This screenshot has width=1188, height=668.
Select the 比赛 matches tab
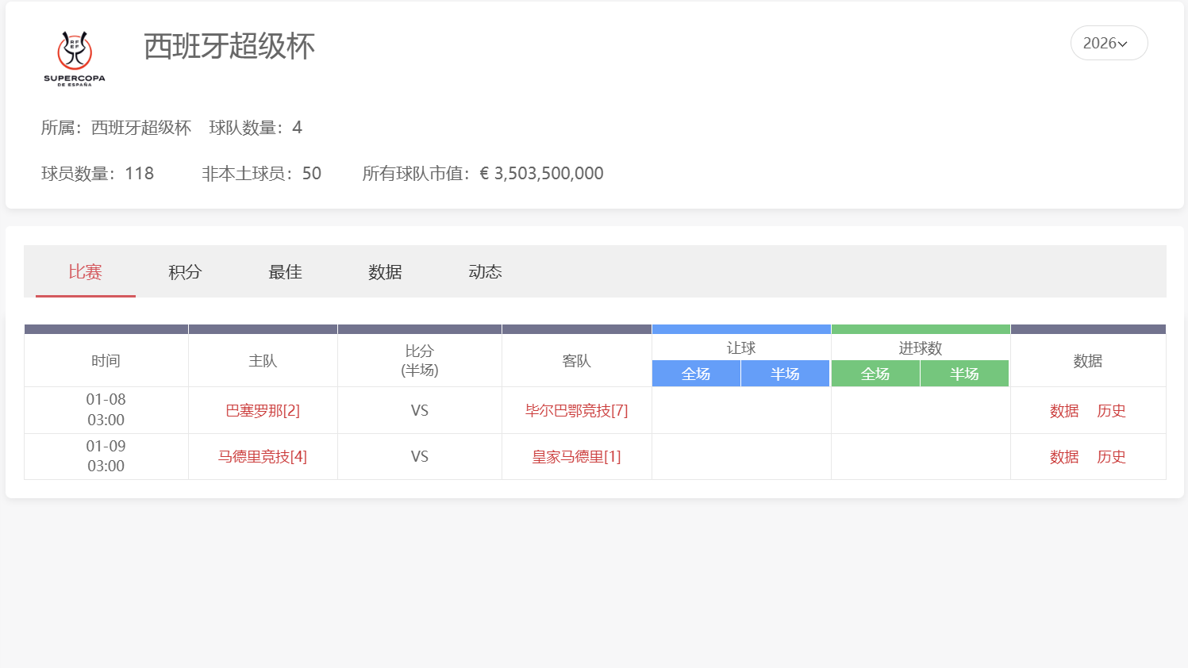[x=84, y=271]
